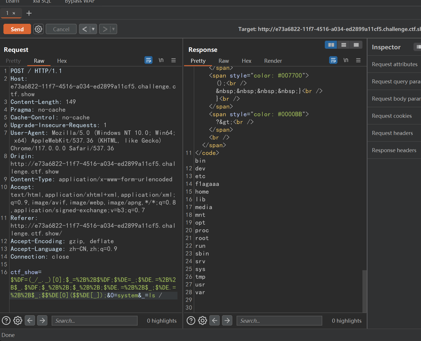The height and width of the screenshot is (341, 421).
Task: Open request settings gear next to Send
Action: point(38,29)
